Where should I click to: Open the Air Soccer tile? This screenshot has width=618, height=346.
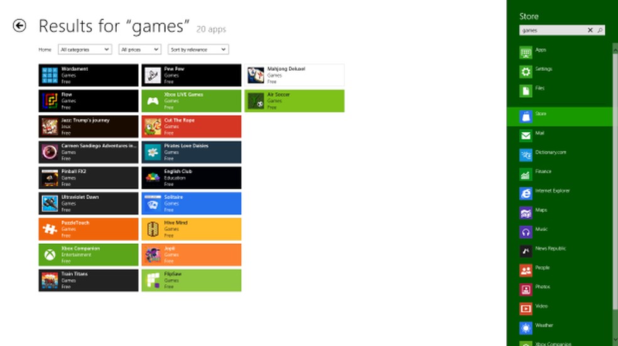coord(295,101)
